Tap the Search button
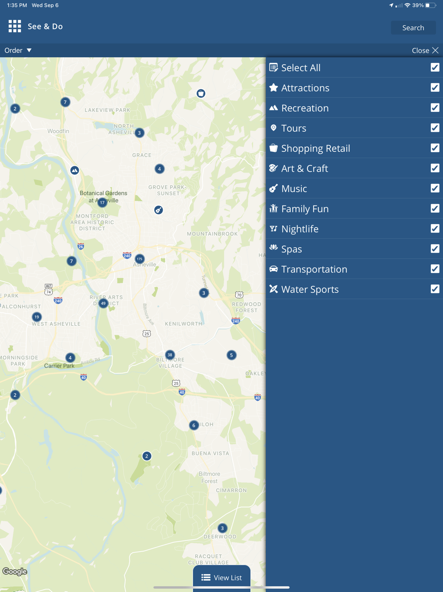Screen dimensions: 443x592 click(413, 28)
